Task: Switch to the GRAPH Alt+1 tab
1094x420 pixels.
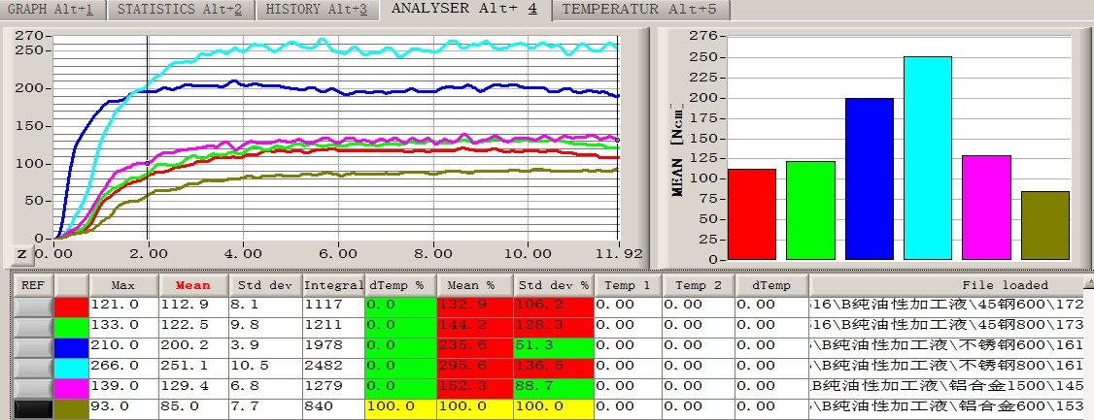Action: click(x=53, y=10)
